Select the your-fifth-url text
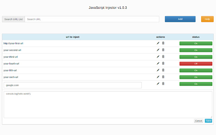Viewport: 216px width, 135px height. (x=10, y=71)
